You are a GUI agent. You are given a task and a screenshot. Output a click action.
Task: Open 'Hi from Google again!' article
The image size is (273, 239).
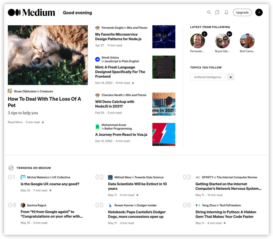[x=52, y=214]
